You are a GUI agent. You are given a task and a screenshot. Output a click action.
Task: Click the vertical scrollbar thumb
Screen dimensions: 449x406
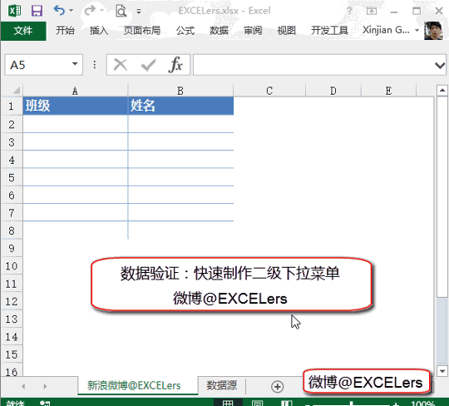442,196
